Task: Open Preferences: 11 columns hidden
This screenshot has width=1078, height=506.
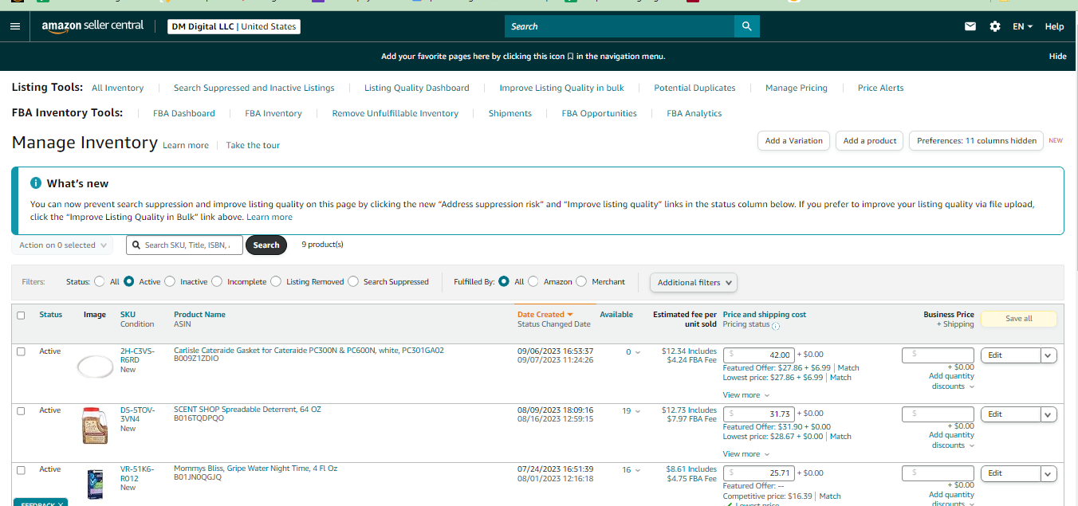Action: coord(976,141)
